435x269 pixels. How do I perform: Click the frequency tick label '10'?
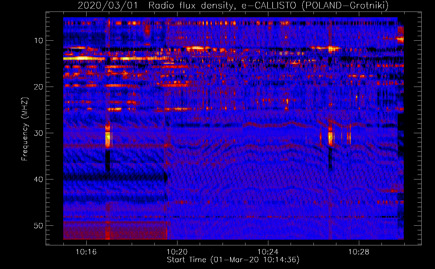38,41
